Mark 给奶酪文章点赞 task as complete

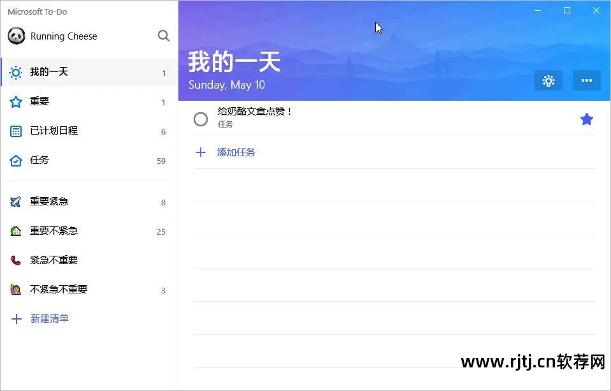coord(201,119)
